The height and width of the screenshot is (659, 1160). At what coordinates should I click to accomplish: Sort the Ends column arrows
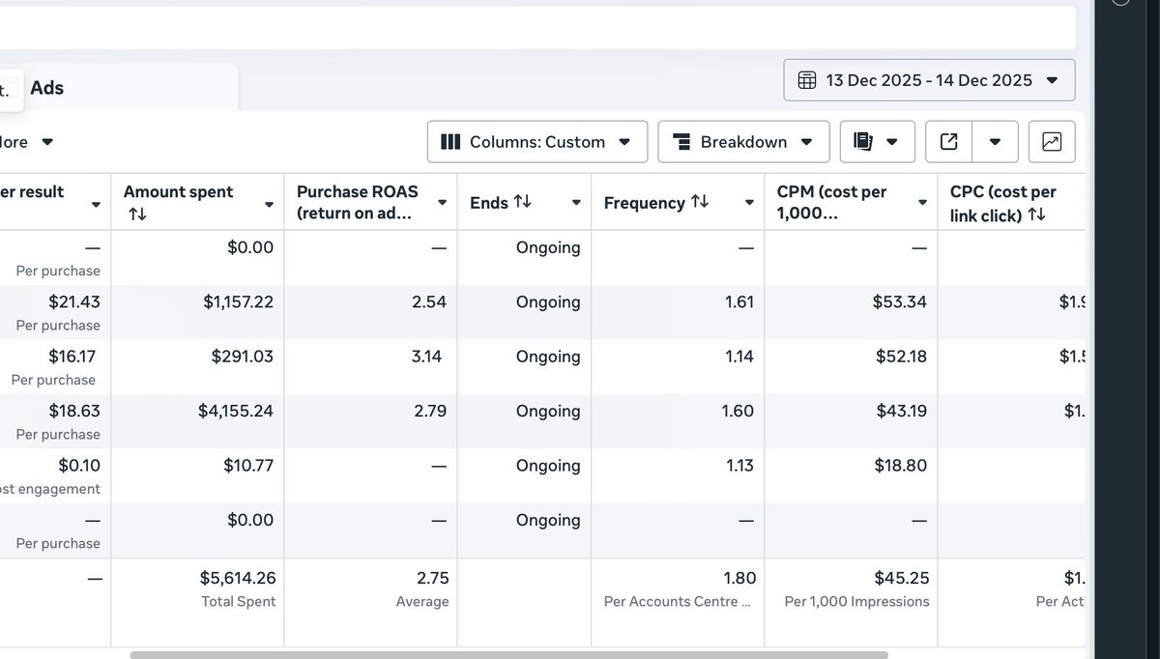(x=522, y=202)
